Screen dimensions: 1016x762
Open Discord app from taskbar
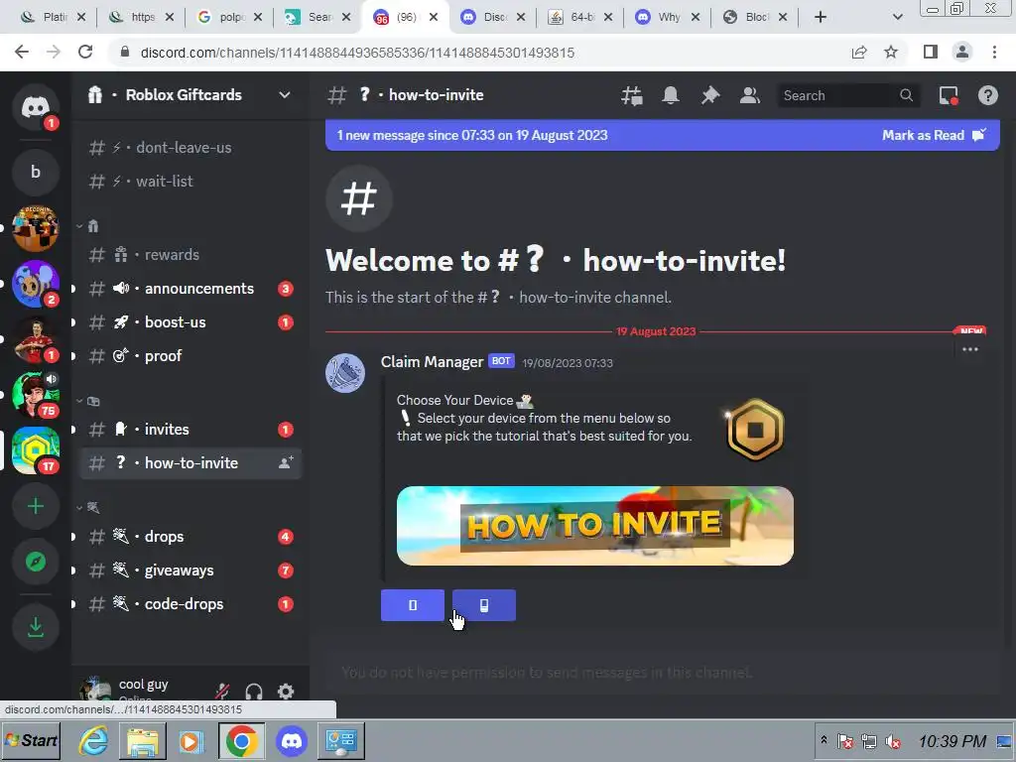[291, 740]
